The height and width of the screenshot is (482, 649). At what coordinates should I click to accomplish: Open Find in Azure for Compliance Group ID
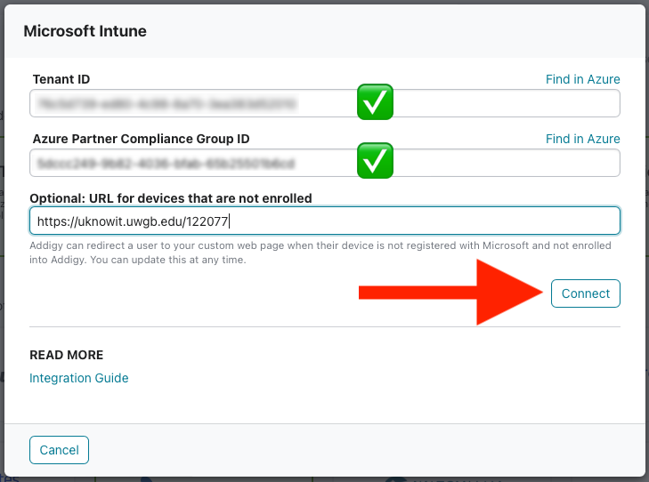(582, 139)
